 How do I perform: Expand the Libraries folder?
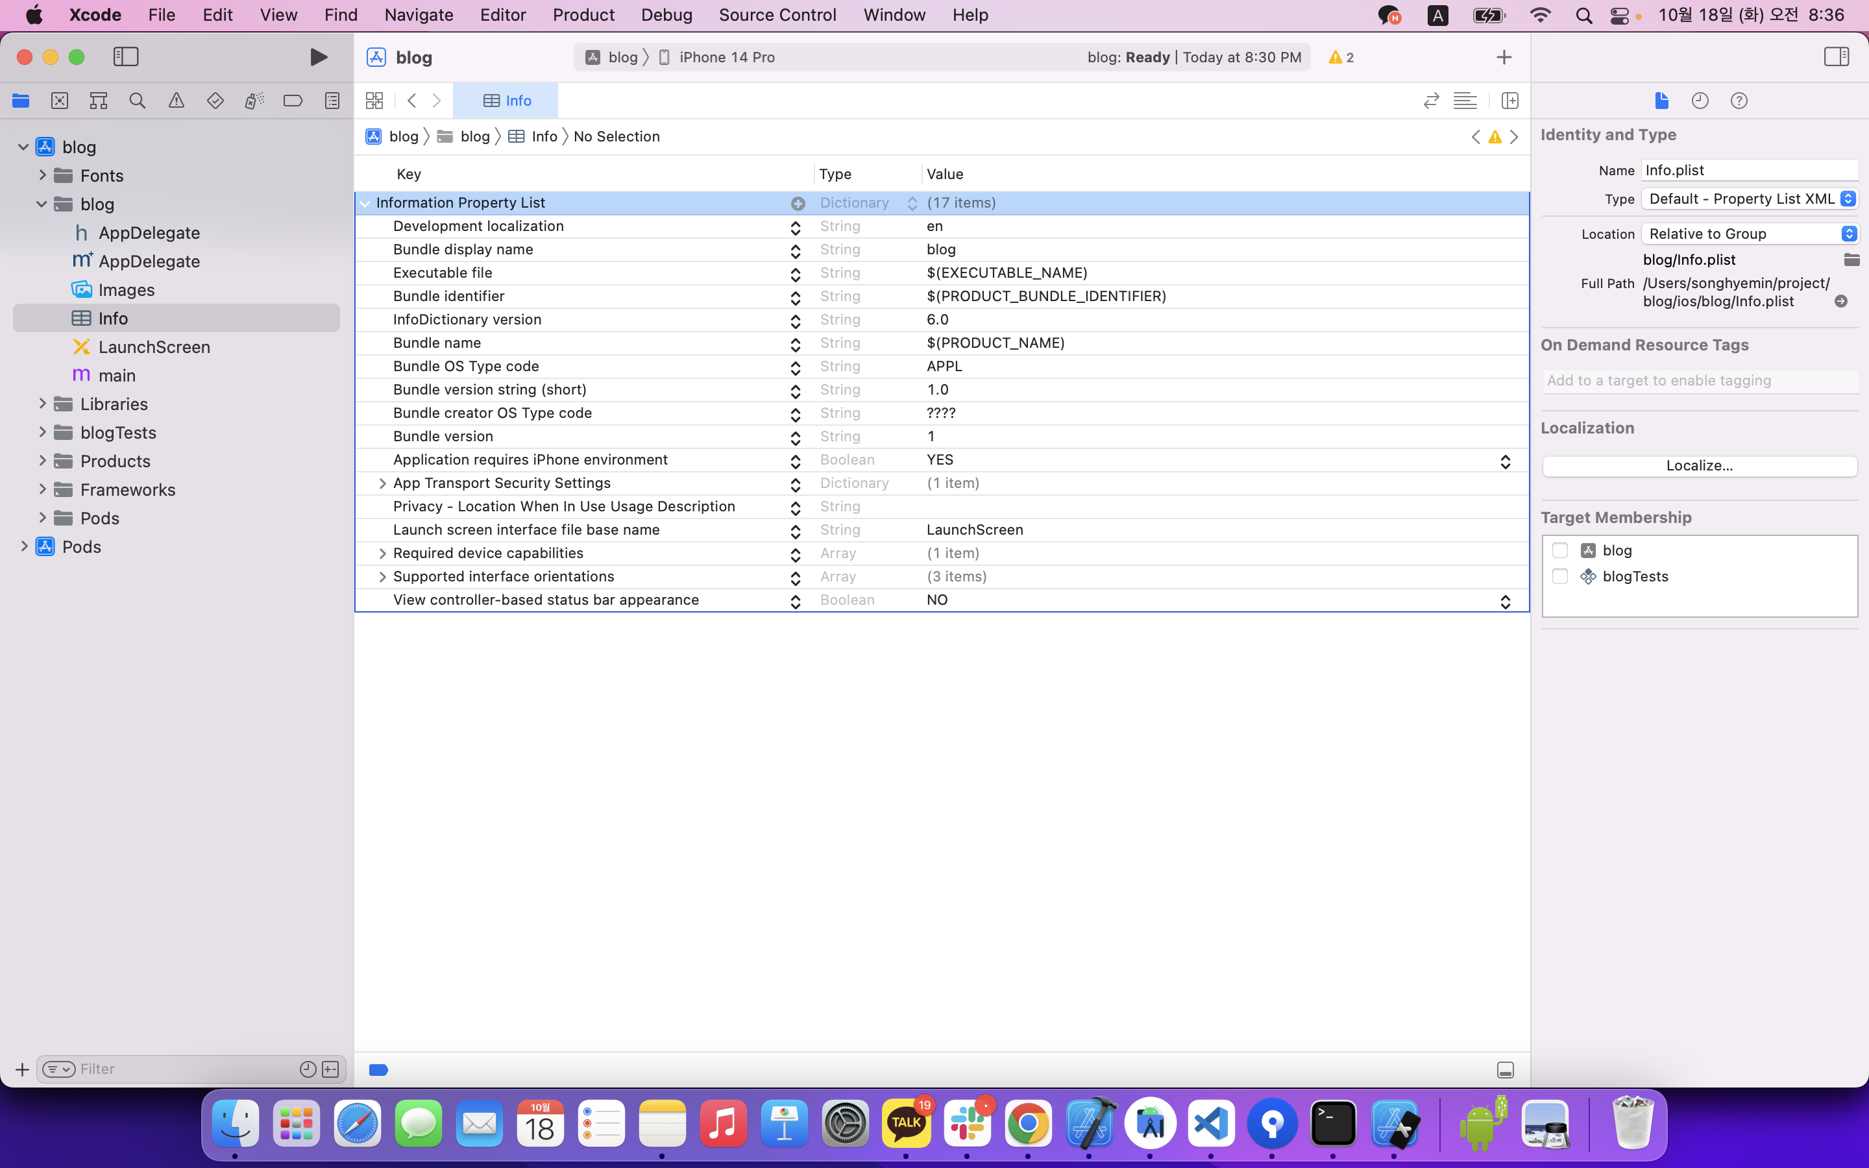point(42,404)
